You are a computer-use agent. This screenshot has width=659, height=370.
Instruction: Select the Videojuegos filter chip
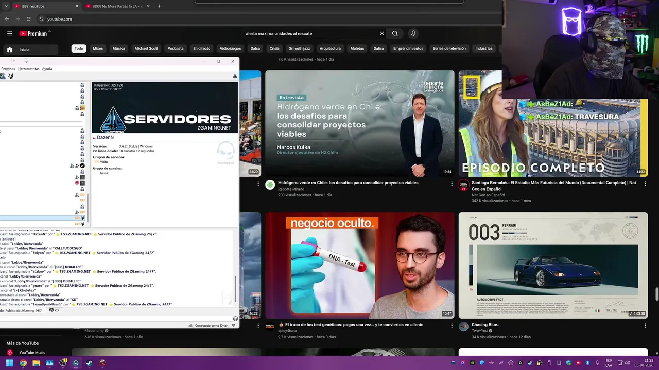click(x=231, y=49)
